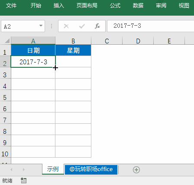Click the 日期 header cell
The width and height of the screenshot is (194, 185).
(33, 50)
